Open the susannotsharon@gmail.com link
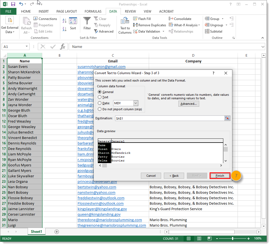Image resolution: width=271 pixels, height=246 pixels. pos(101,67)
